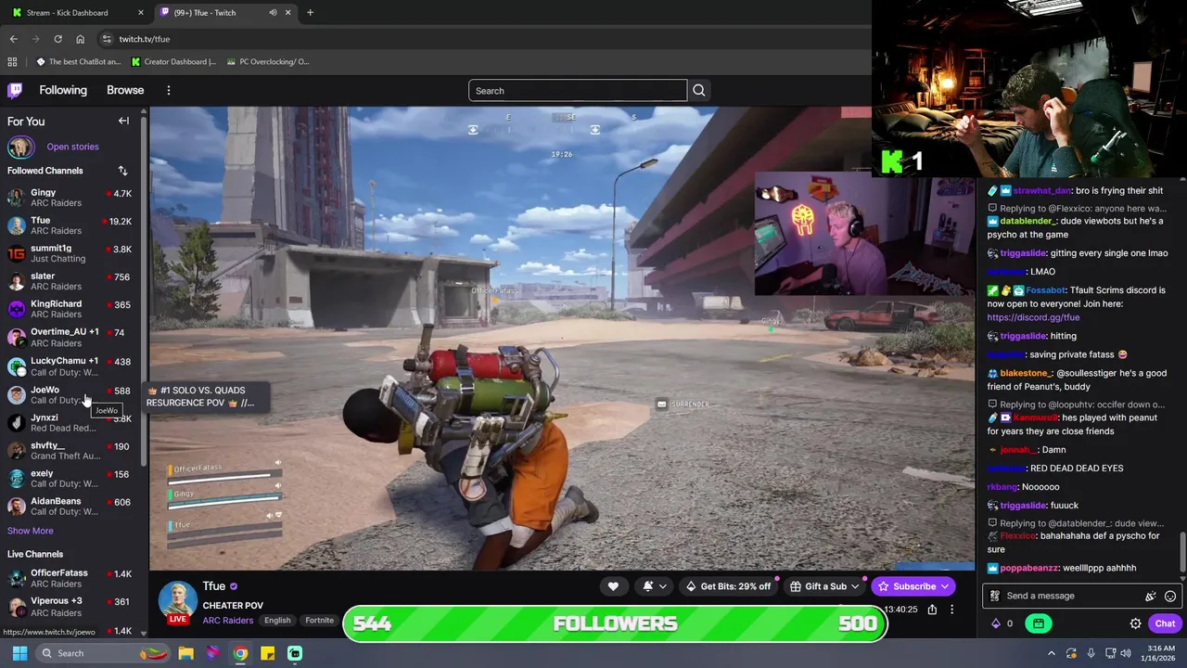Toggle the notification bell dropdown
The image size is (1187, 668).
point(655,586)
